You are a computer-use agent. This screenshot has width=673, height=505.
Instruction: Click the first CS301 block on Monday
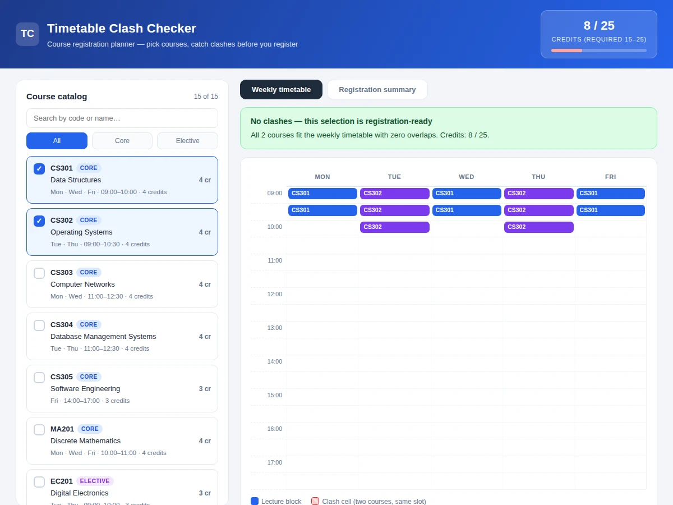point(322,194)
